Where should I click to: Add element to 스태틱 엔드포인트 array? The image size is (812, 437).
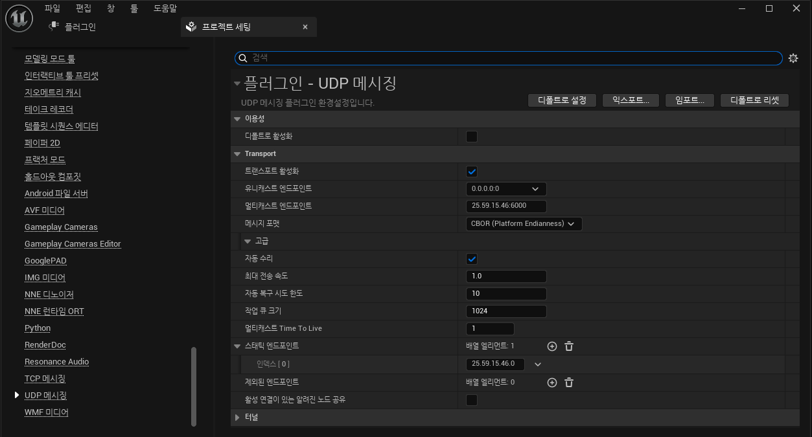click(x=552, y=346)
